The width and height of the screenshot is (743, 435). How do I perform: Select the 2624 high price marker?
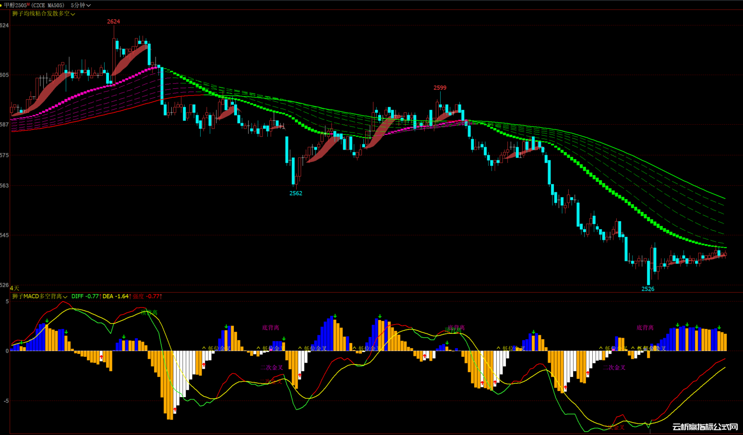pyautogui.click(x=114, y=22)
